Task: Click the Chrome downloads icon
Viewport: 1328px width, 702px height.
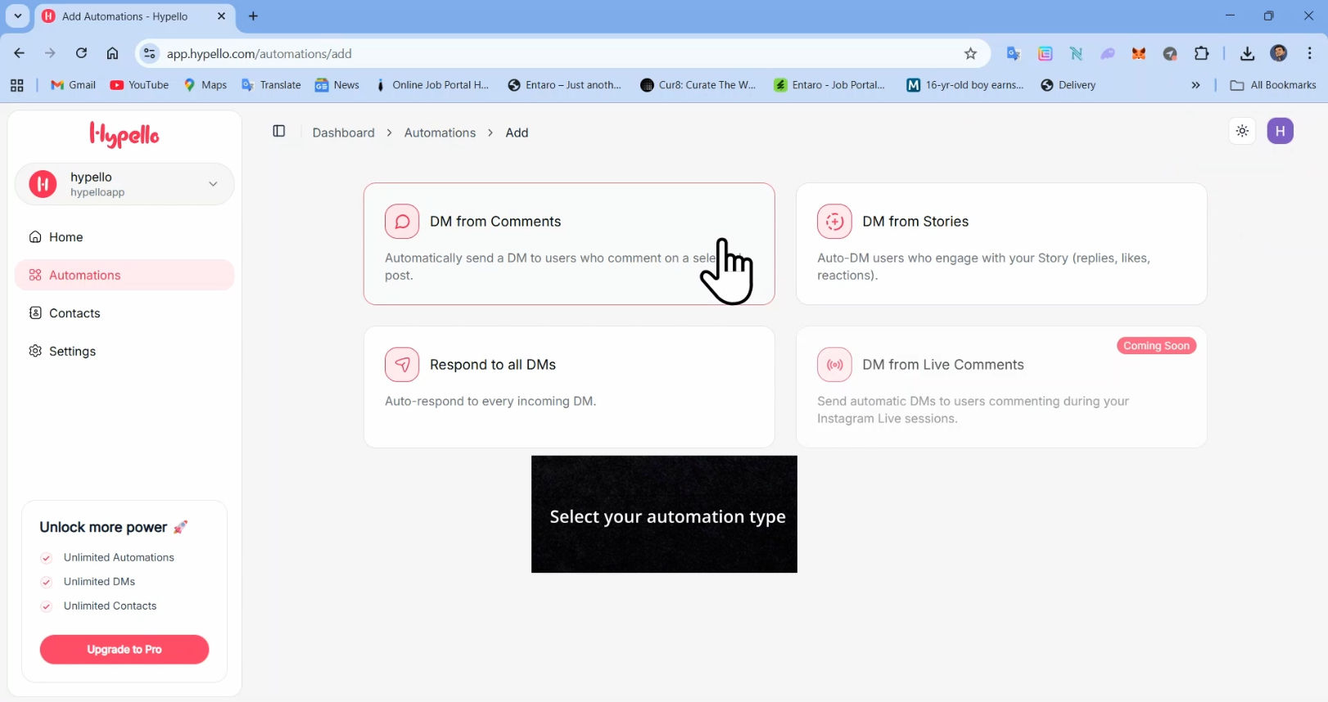Action: click(x=1247, y=54)
